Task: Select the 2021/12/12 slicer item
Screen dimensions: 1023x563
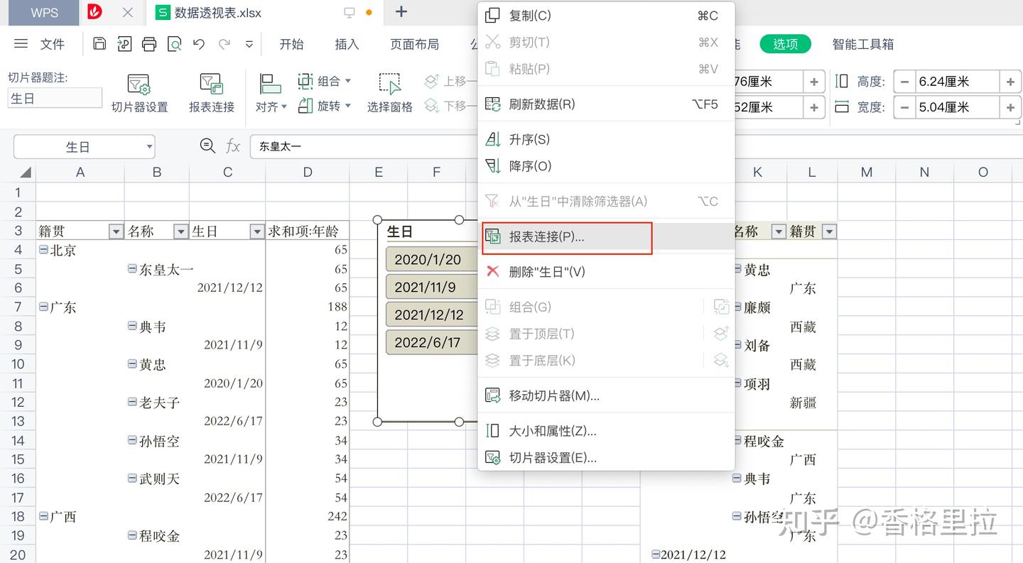Action: tap(431, 315)
